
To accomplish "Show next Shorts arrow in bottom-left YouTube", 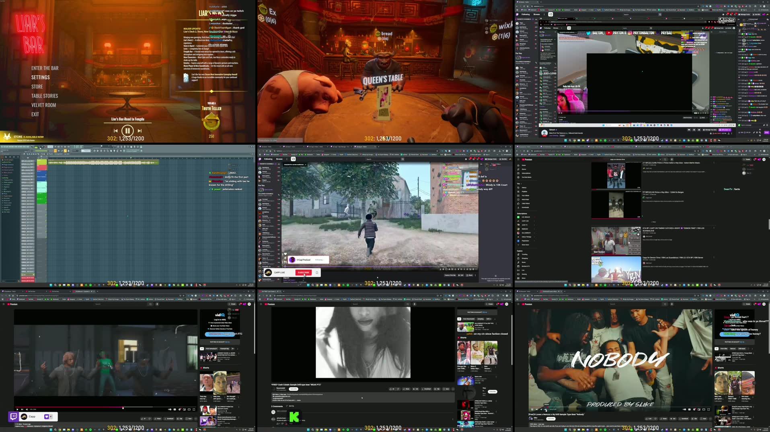I will (239, 383).
